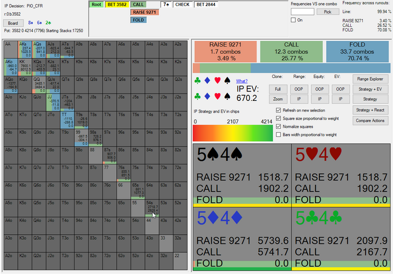Switch to Strategy + React view
This screenshot has width=393, height=274.
pyautogui.click(x=370, y=110)
